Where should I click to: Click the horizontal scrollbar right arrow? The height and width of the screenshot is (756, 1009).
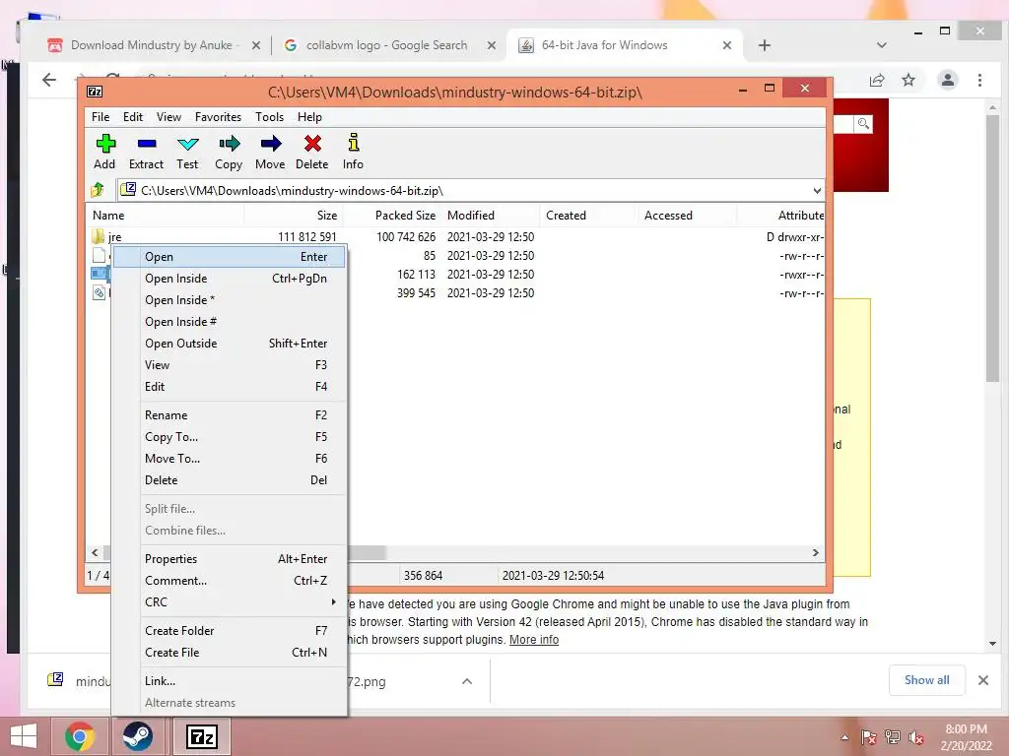pyautogui.click(x=816, y=553)
